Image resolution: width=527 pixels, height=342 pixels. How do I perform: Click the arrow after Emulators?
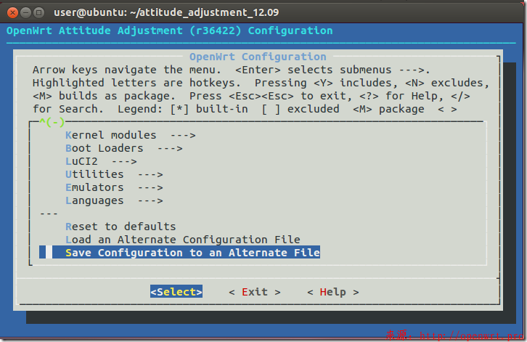tap(150, 187)
